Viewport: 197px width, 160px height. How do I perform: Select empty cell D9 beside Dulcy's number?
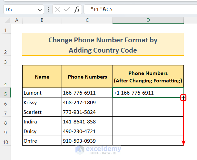pos(148,131)
